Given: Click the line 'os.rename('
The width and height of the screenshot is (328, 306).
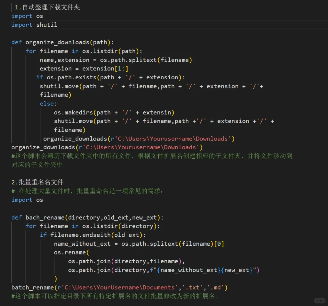Looking at the screenshot, I should (72, 252).
